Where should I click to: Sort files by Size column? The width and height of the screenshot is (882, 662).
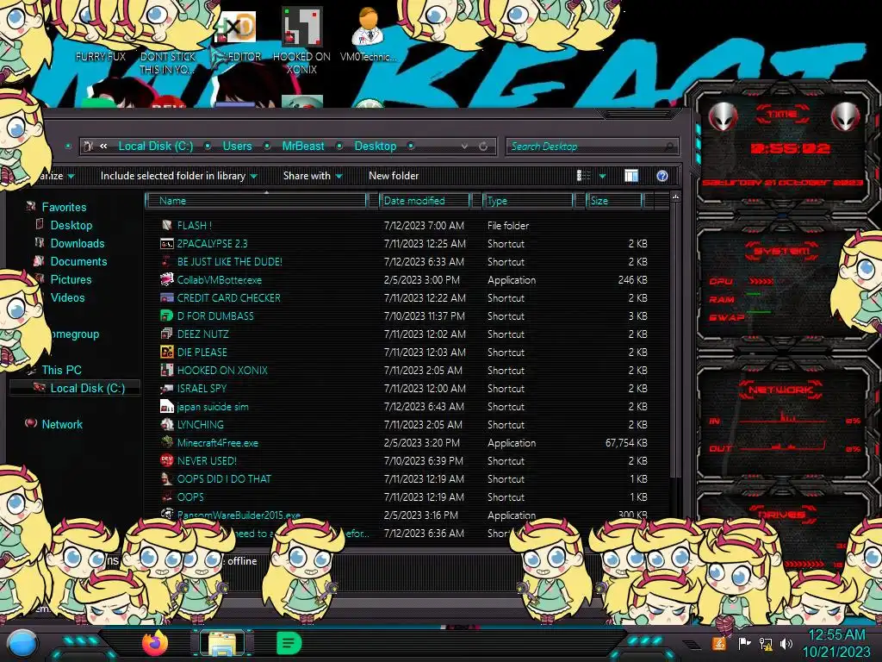tap(615, 200)
